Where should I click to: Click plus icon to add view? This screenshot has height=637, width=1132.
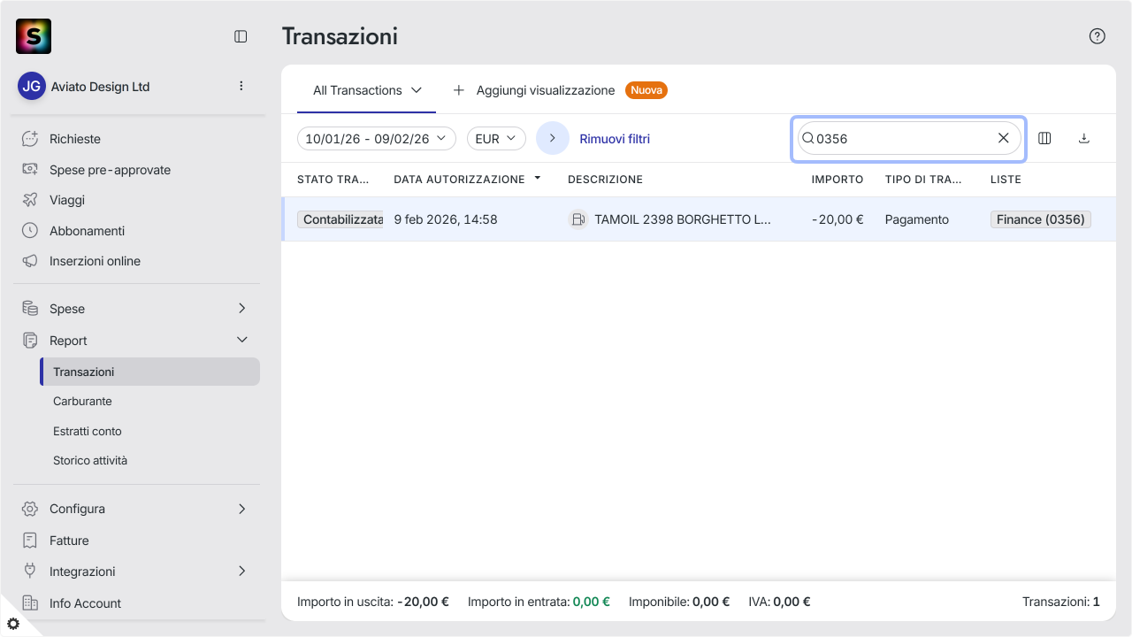coord(459,90)
